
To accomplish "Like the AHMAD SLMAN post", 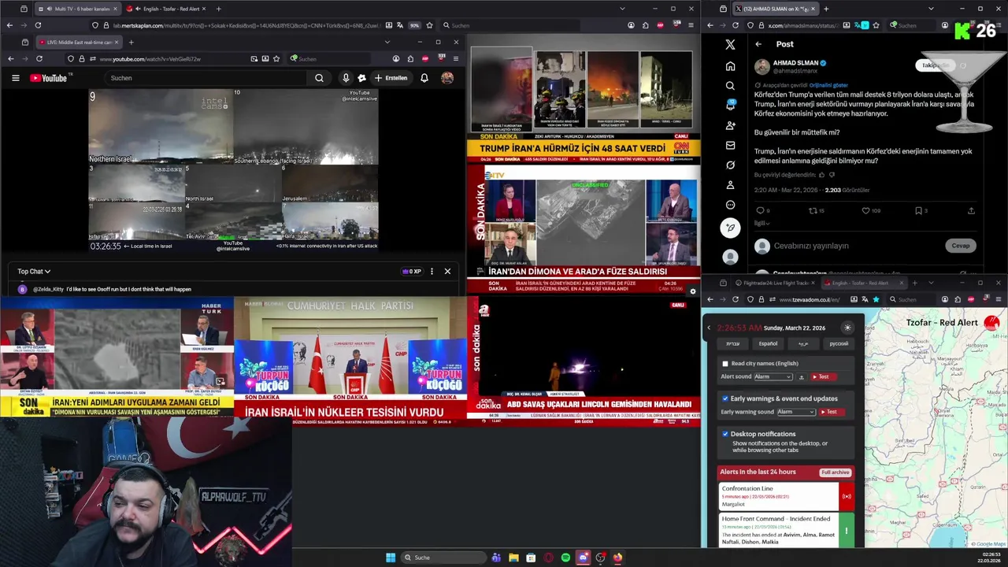I will point(865,210).
